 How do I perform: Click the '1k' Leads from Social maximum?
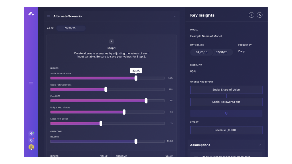point(172,123)
